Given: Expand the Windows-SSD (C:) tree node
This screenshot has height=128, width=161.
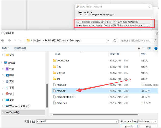Looking at the screenshot, I should 3,106.
